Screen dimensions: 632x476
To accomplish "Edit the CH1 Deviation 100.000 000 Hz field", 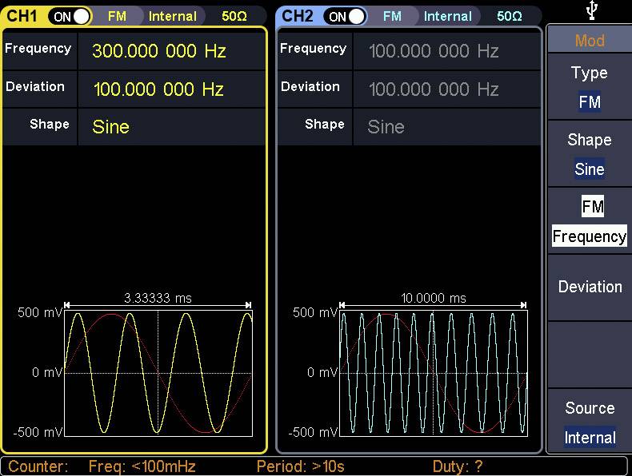I will click(x=158, y=89).
